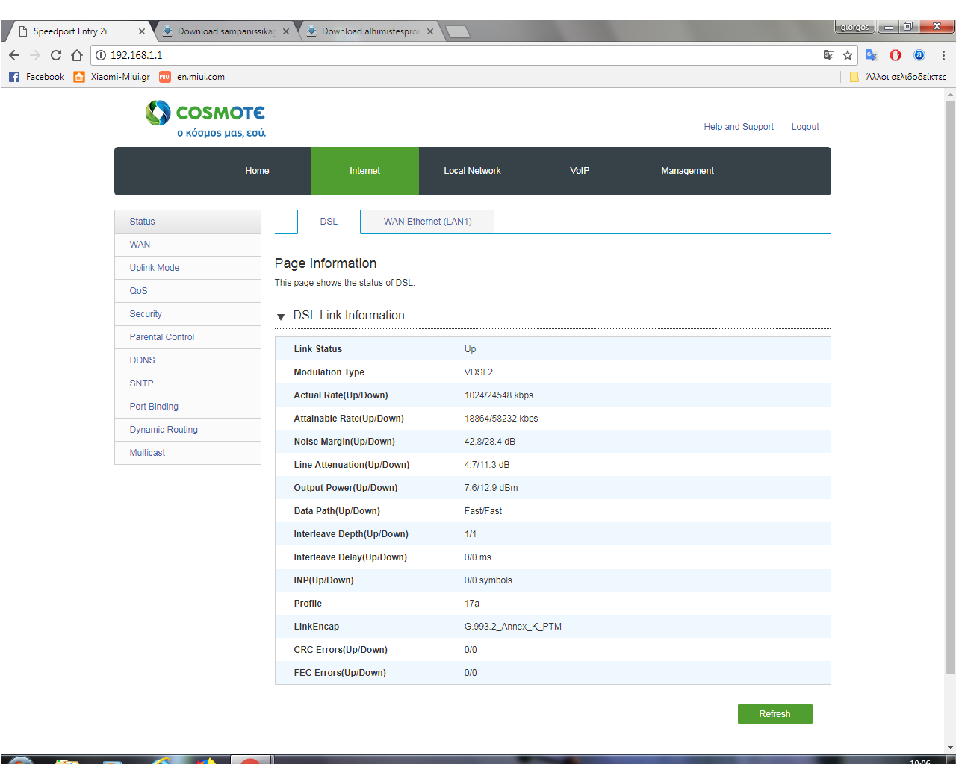Viewport: 956px width, 764px height.
Task: Open the Chrome three-dot menu
Action: click(x=943, y=55)
